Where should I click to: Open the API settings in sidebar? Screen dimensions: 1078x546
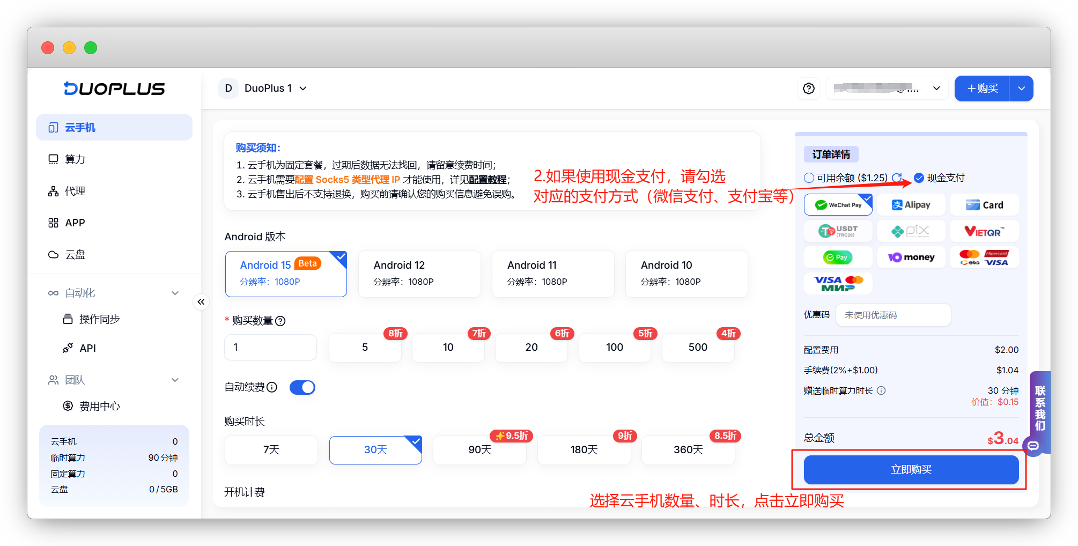pos(87,348)
